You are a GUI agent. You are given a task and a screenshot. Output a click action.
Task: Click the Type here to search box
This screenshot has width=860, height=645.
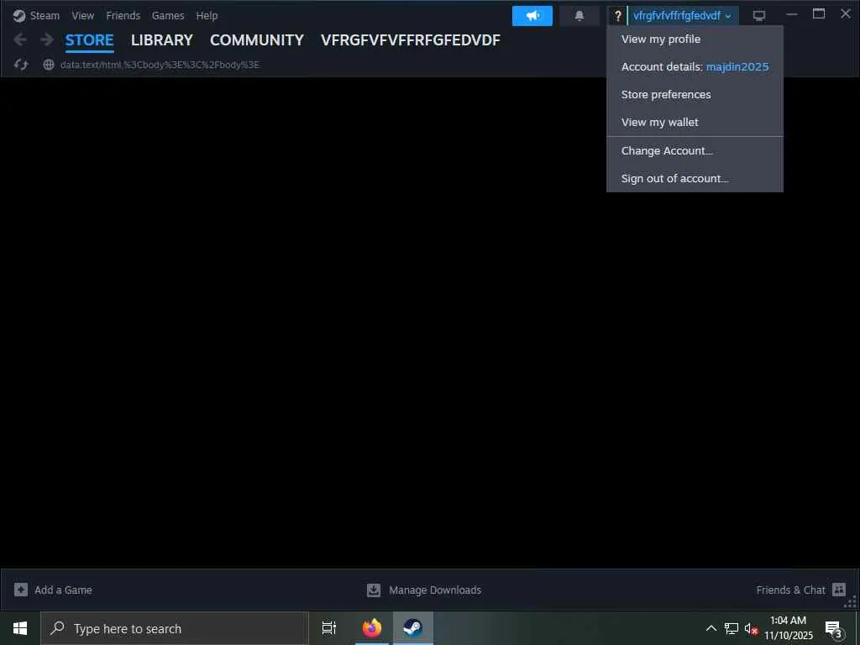pos(175,628)
